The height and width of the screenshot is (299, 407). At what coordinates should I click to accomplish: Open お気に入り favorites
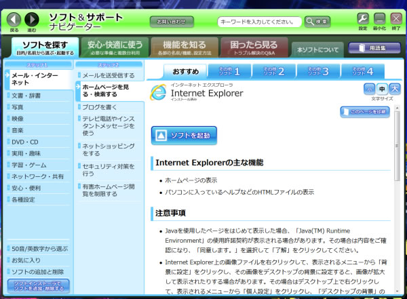tap(39, 260)
